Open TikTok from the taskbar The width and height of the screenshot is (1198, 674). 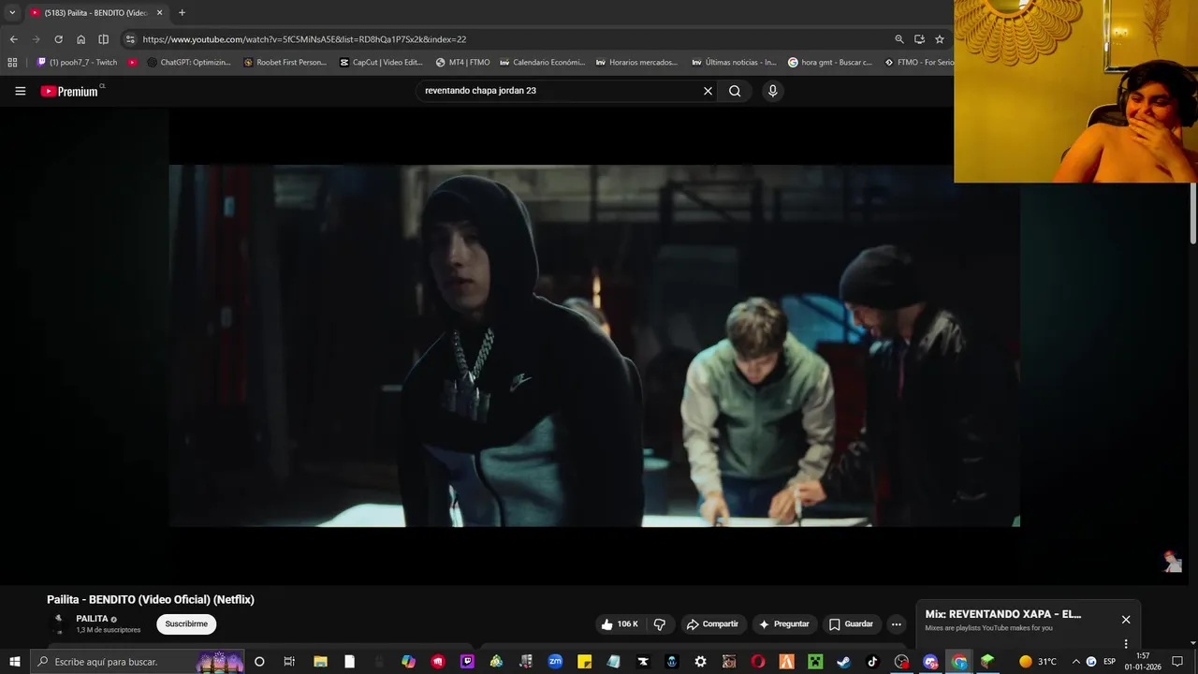pos(872,662)
